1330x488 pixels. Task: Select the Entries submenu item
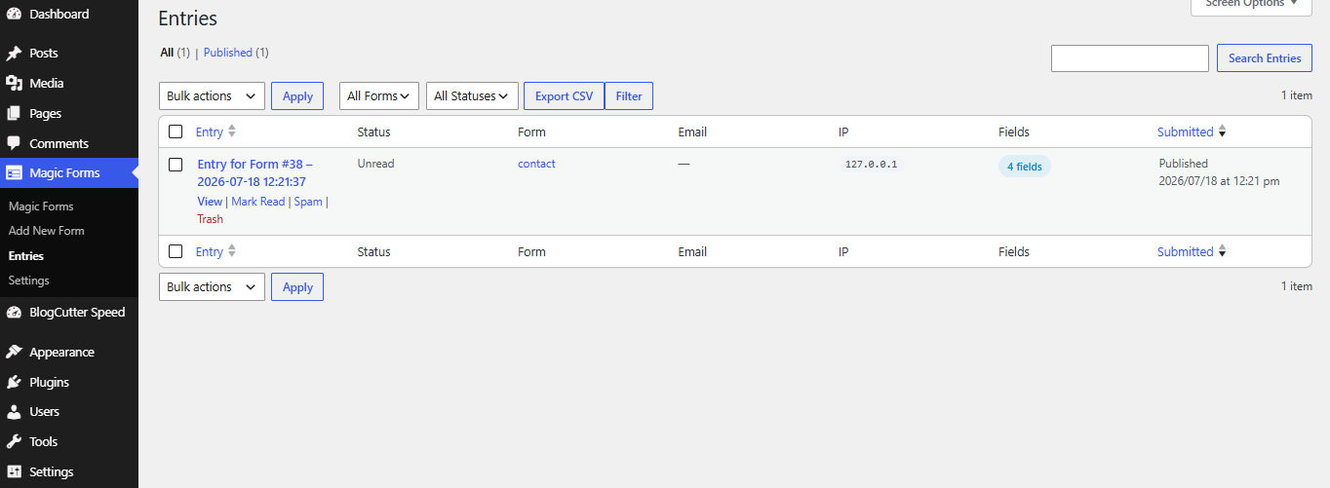tap(26, 256)
